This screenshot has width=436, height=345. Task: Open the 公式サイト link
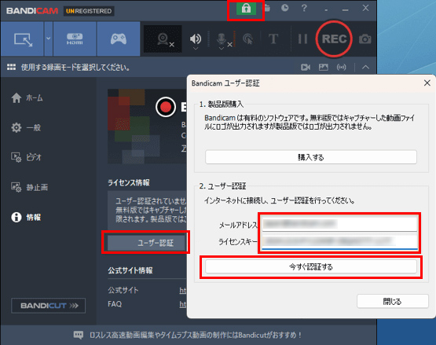coord(183,291)
